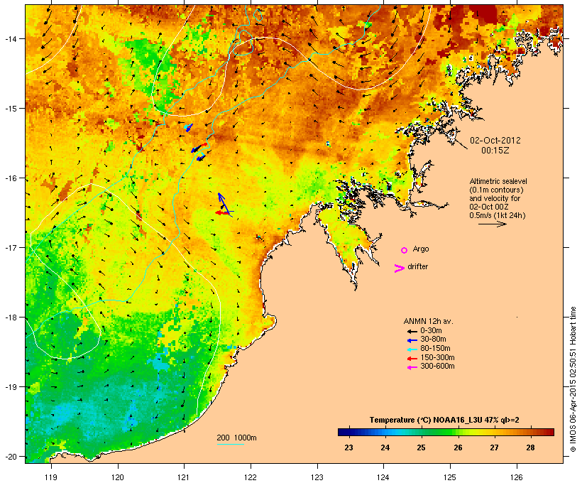The width and height of the screenshot is (582, 483).
Task: Click the cyan 200 1000m isobath legend line
Action: coord(231,444)
